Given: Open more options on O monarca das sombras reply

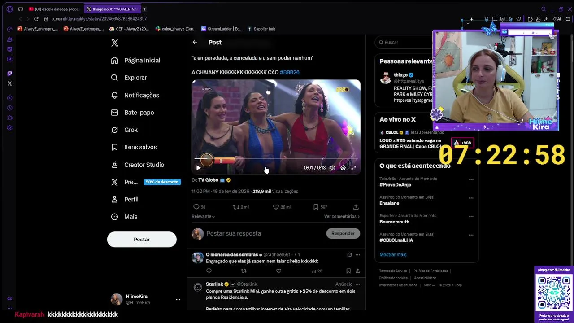Looking at the screenshot, I should pos(357,255).
